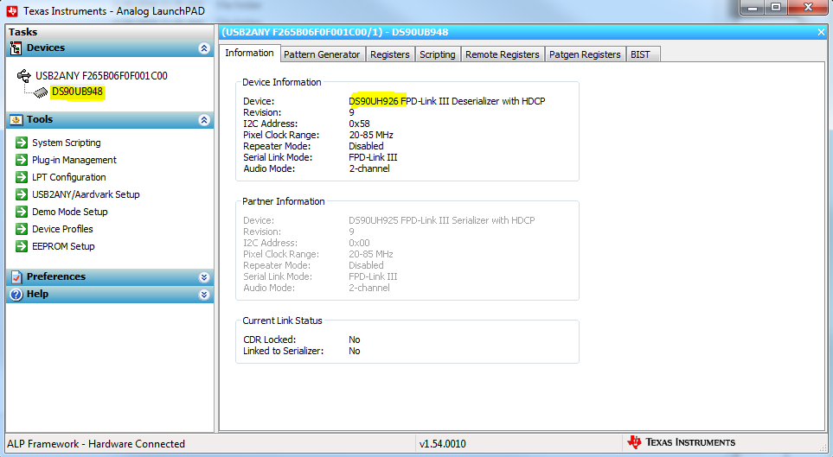Open Plug-in Management
Image resolution: width=833 pixels, height=457 pixels.
(x=74, y=160)
